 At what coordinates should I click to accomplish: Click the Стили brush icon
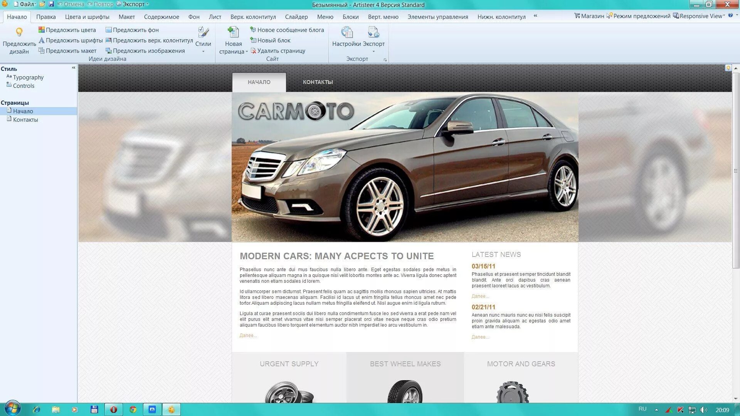tap(203, 32)
